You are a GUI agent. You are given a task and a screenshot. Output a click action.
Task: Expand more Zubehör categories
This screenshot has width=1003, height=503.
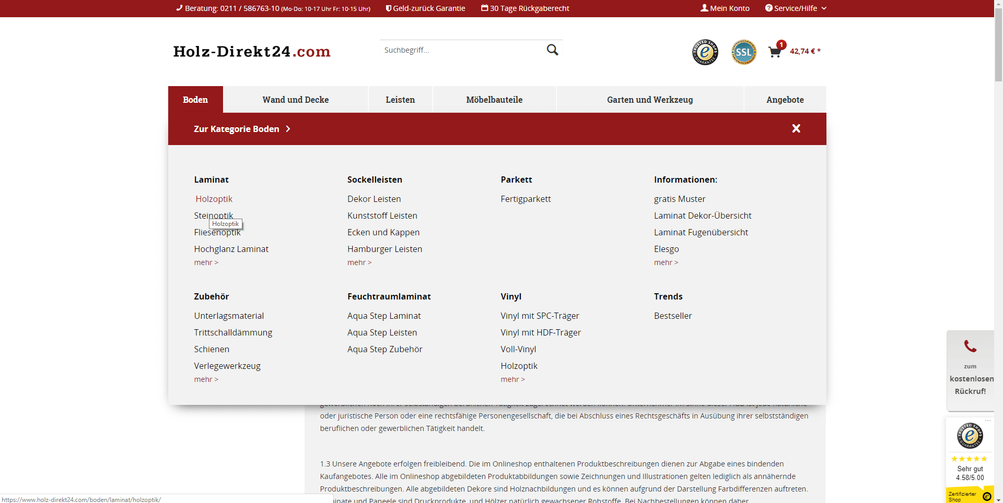[x=206, y=379]
